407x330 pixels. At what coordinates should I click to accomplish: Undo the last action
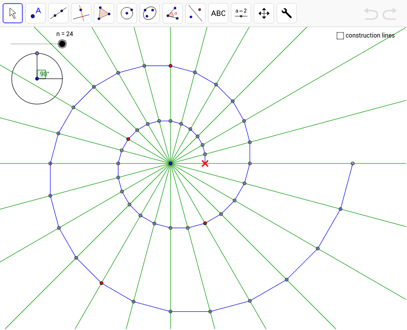[x=370, y=14]
